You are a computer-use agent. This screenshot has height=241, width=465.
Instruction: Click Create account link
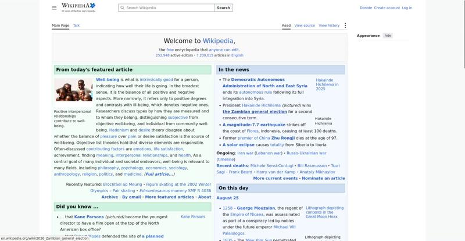387,8
